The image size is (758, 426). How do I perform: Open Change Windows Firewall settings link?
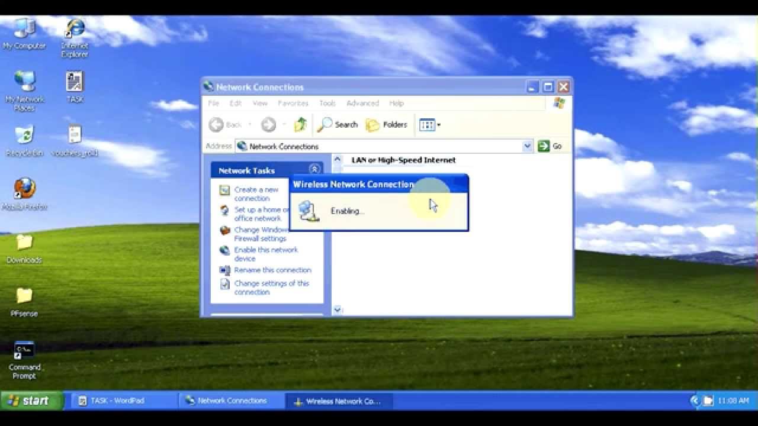[x=261, y=234]
